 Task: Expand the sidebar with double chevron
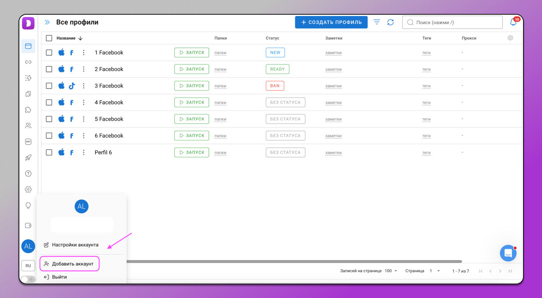pyautogui.click(x=47, y=22)
